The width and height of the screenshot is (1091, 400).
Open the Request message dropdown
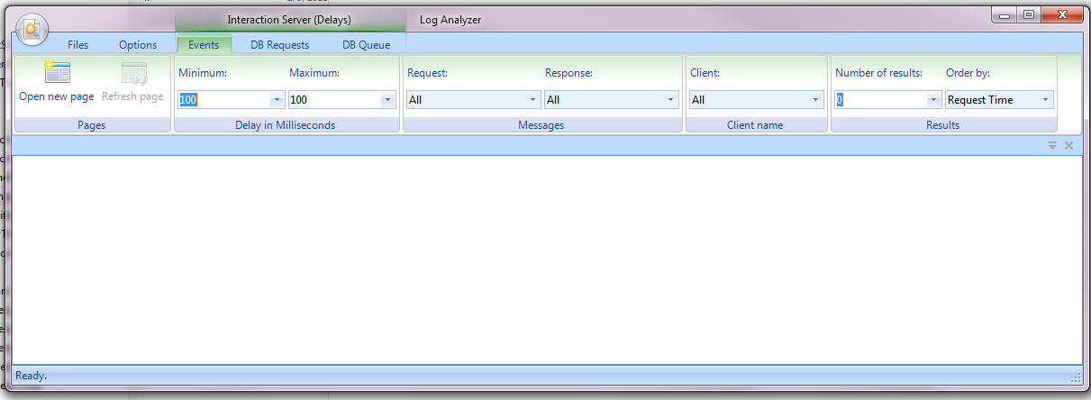coord(532,100)
